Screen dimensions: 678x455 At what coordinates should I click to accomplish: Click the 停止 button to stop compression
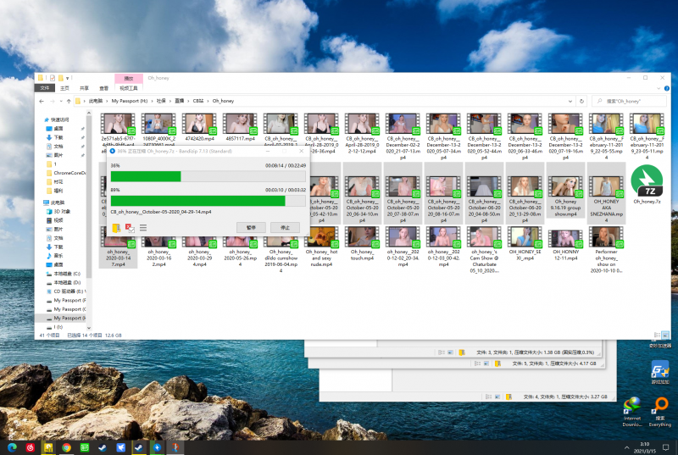285,227
